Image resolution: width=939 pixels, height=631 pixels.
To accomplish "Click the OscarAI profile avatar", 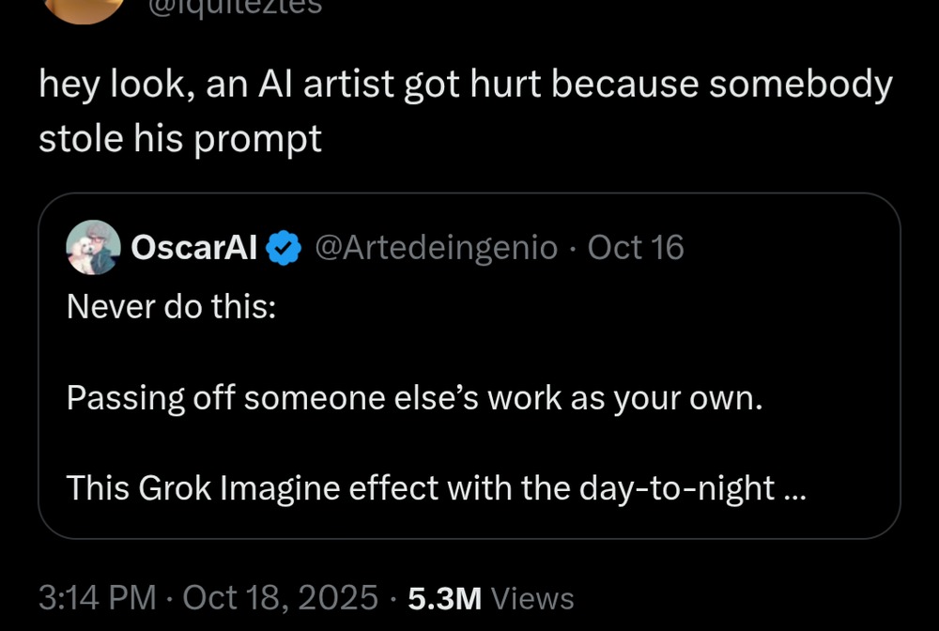I will (93, 248).
